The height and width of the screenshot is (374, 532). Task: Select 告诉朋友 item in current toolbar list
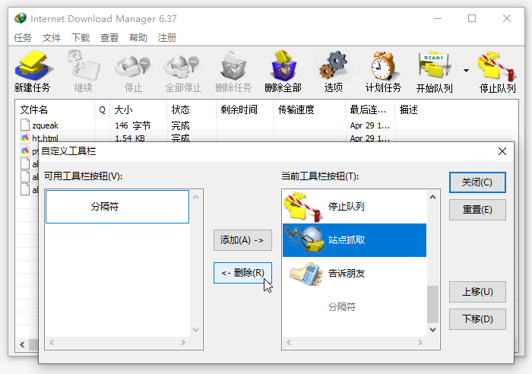(354, 273)
